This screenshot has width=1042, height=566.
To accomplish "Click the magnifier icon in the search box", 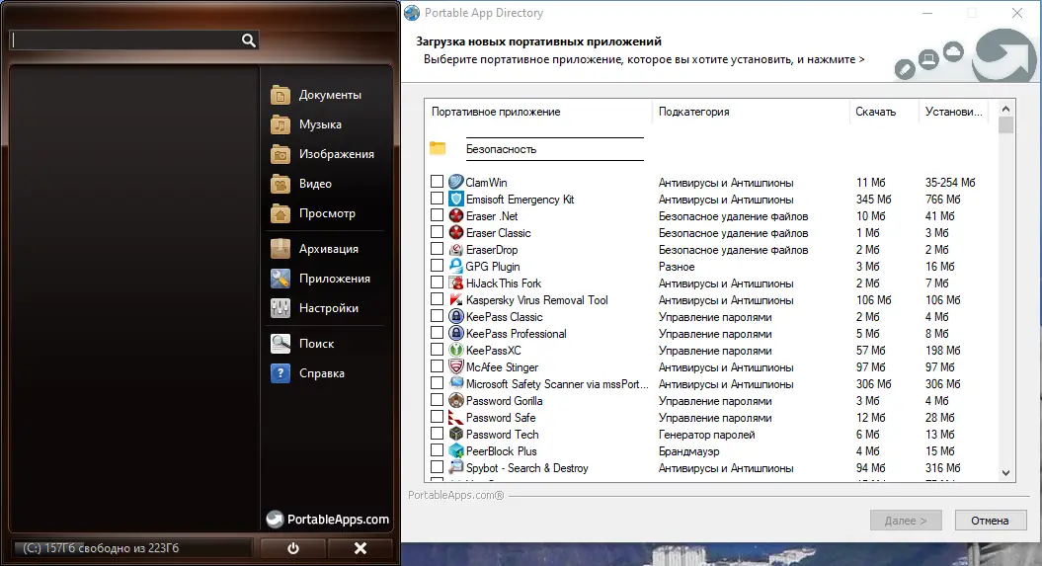I will tap(249, 40).
